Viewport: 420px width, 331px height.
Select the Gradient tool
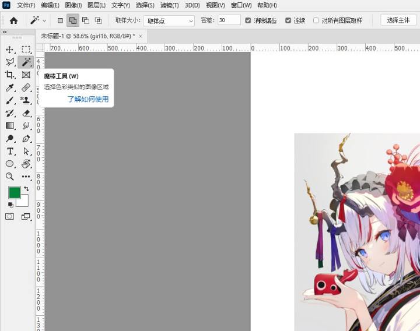(10, 126)
